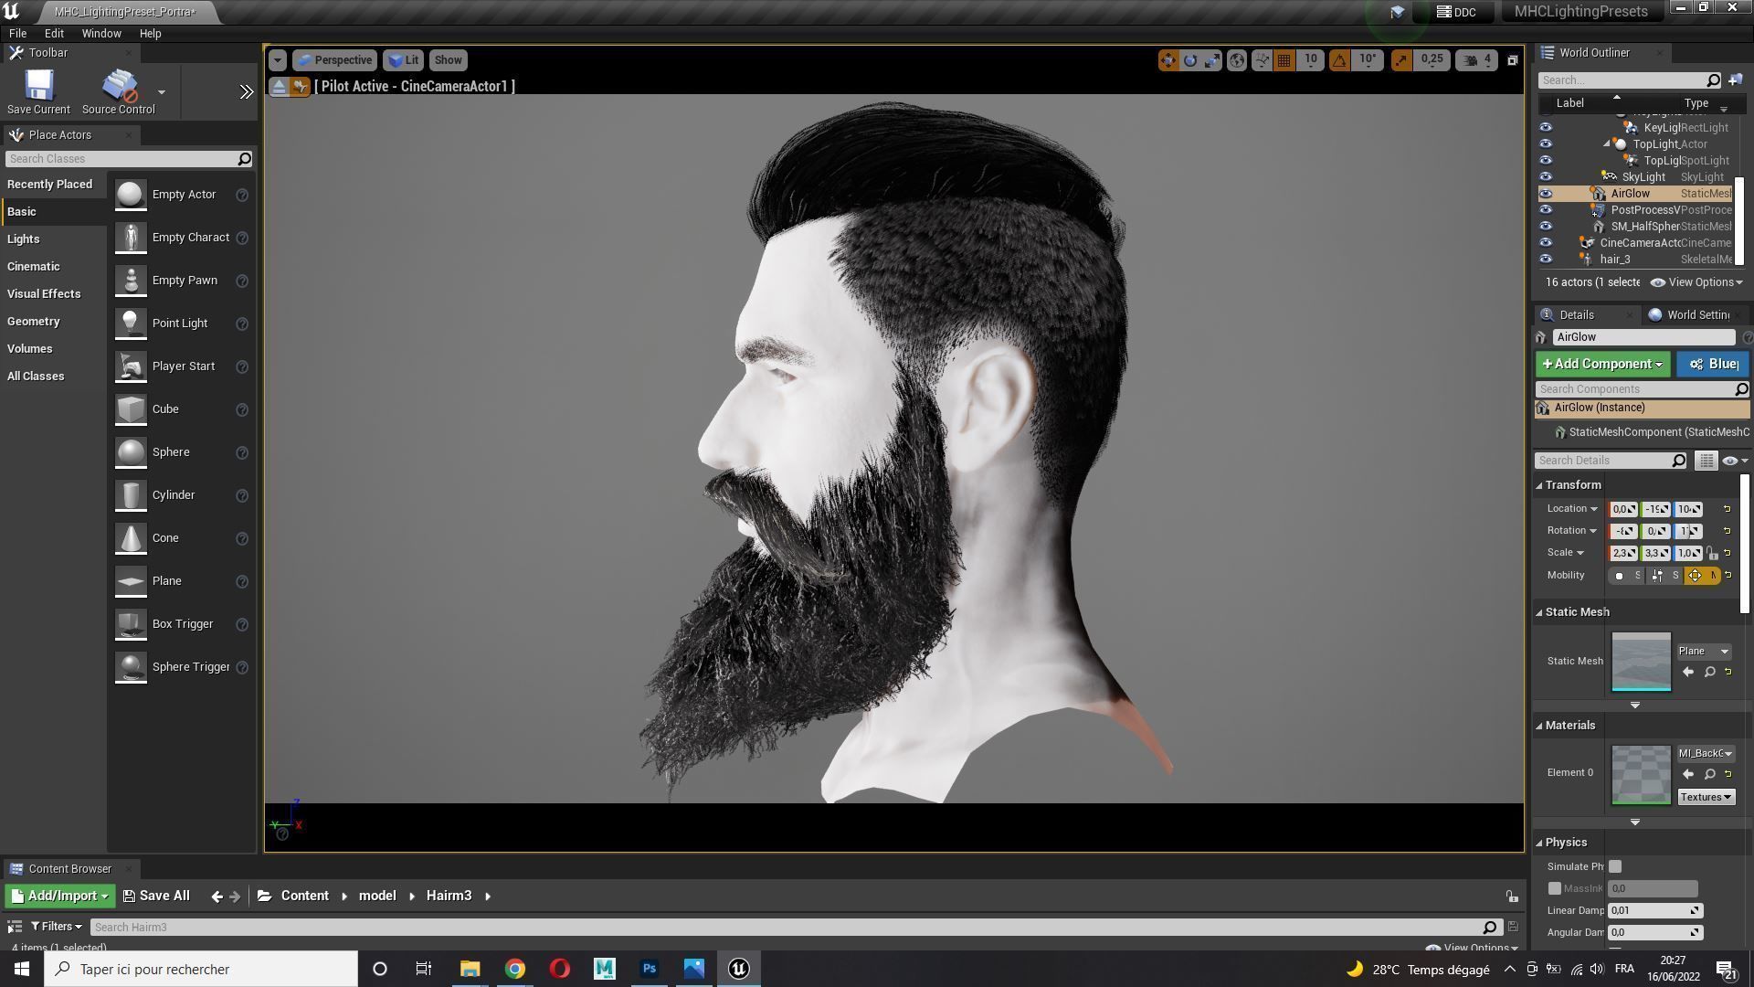Viewport: 1754px width, 987px height.
Task: Open the Lit view mode menu
Action: [x=403, y=60]
